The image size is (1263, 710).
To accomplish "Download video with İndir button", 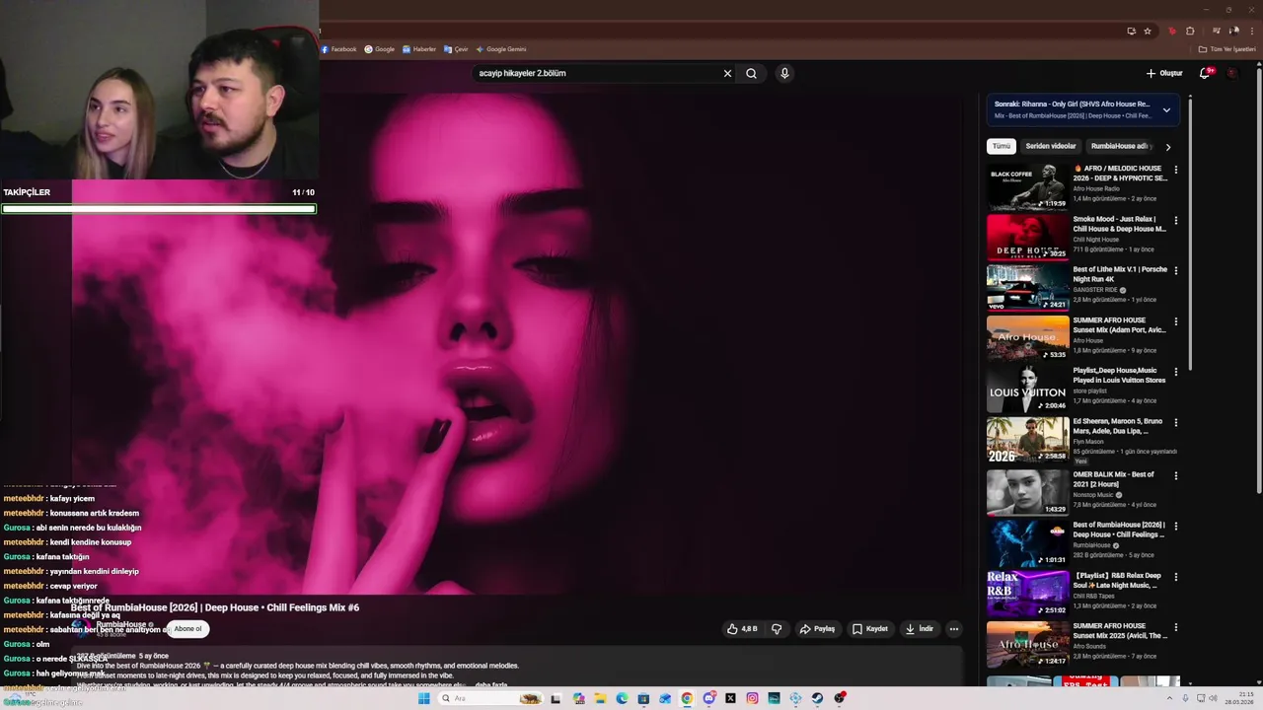I will [919, 629].
